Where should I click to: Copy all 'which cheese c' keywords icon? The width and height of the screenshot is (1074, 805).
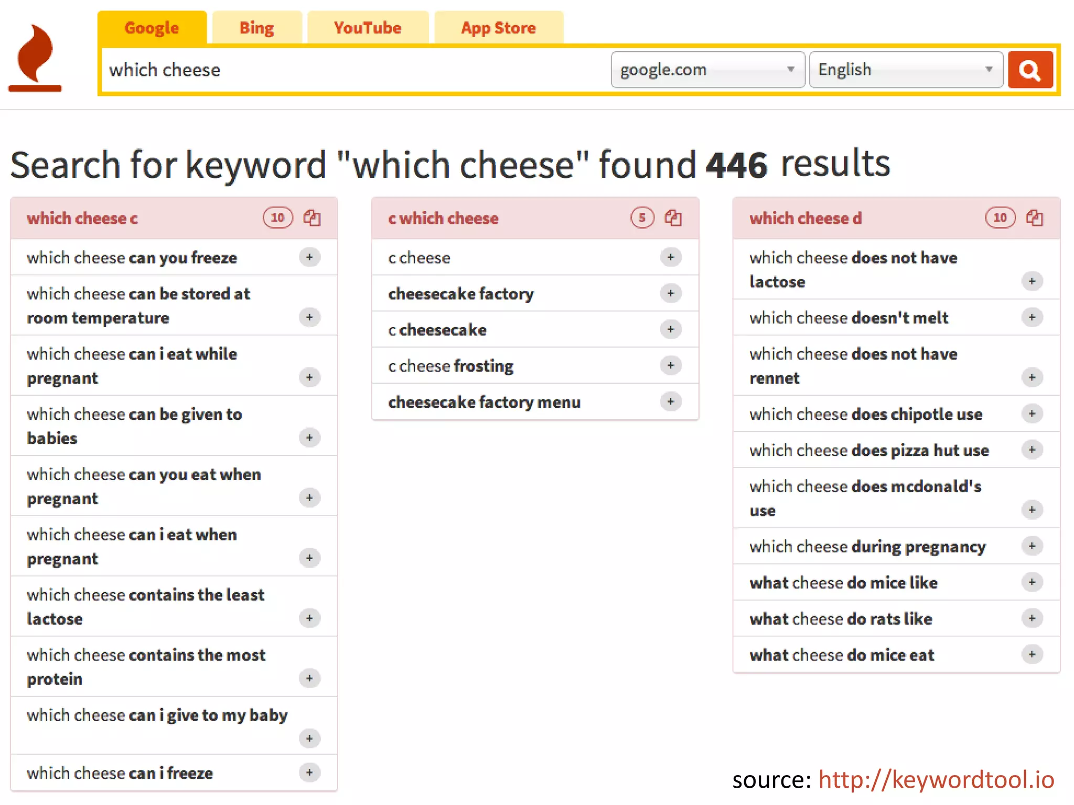coord(312,217)
